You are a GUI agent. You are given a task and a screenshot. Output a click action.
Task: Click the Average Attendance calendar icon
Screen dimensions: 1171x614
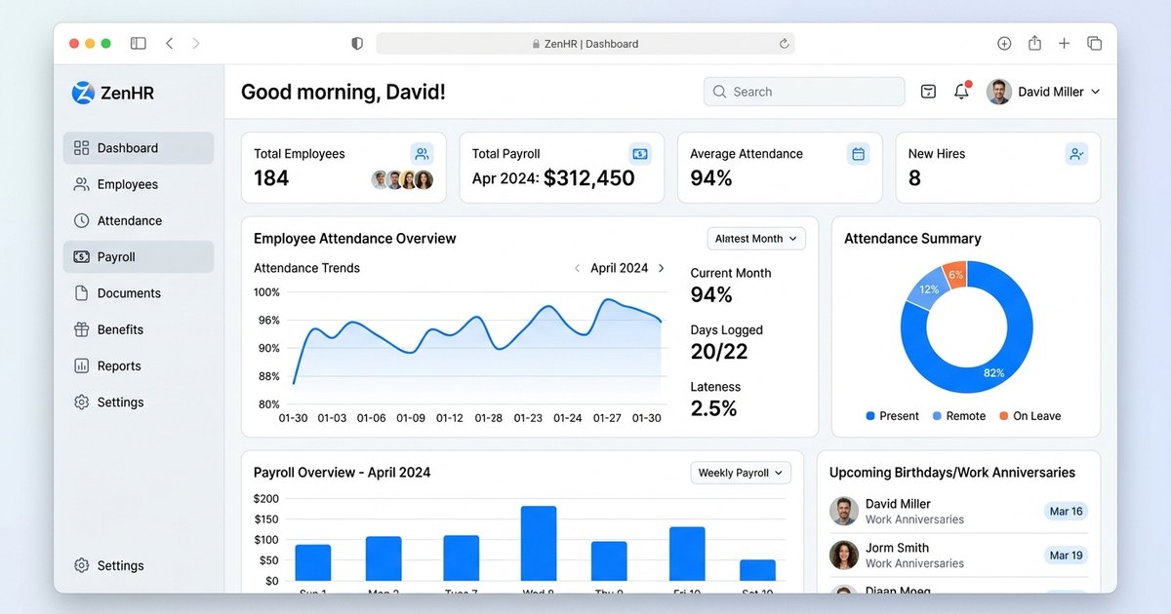pyautogui.click(x=859, y=154)
